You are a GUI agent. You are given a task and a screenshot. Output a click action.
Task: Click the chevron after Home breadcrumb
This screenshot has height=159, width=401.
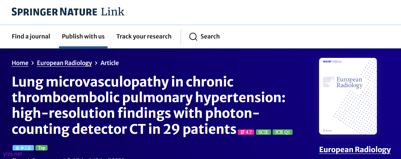pyautogui.click(x=33, y=63)
